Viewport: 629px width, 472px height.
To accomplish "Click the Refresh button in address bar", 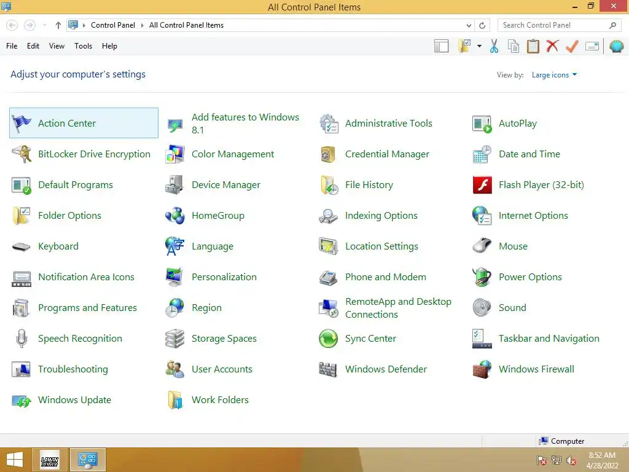I will pos(482,25).
